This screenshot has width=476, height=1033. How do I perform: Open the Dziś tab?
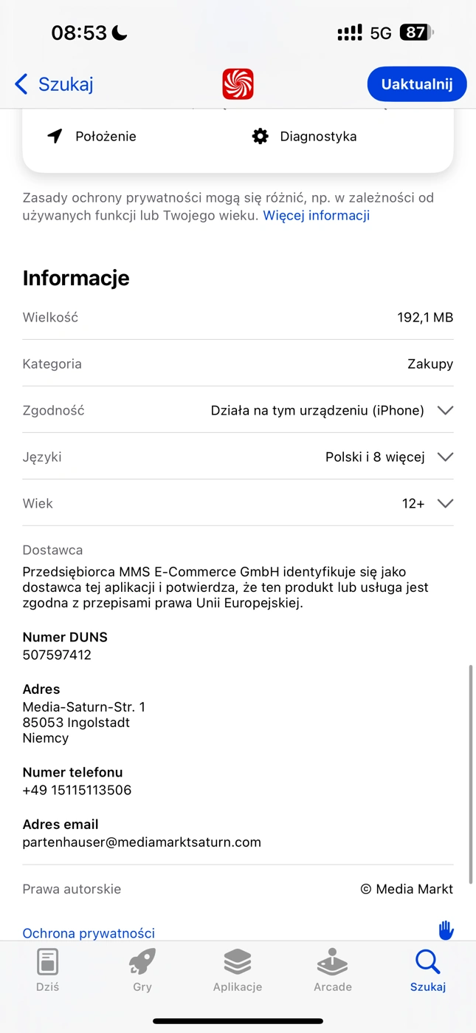[x=47, y=969]
